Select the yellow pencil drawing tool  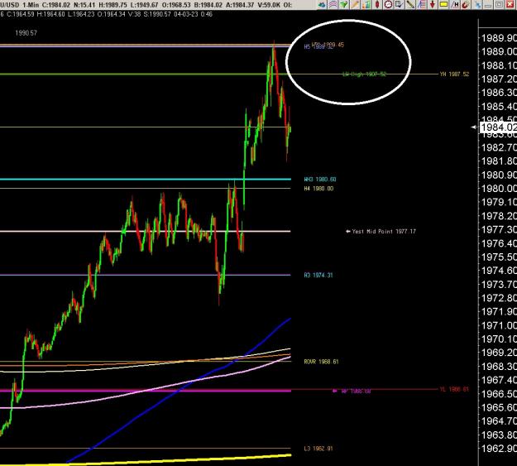pos(355,5)
